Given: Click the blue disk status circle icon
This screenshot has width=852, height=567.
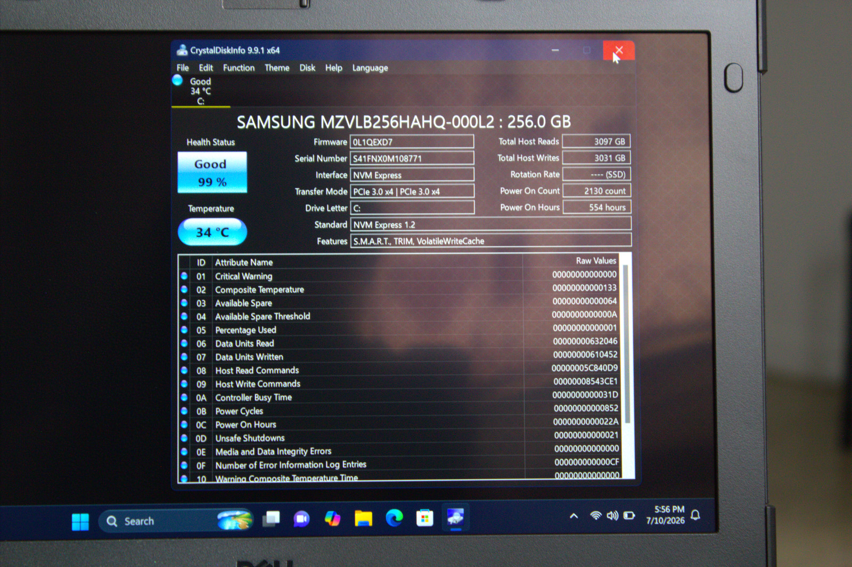Looking at the screenshot, I should (177, 80).
